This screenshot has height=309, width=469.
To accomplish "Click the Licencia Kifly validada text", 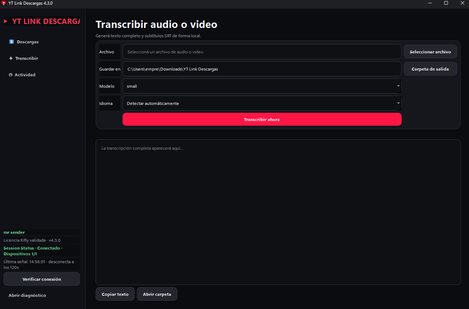I will (x=32, y=240).
